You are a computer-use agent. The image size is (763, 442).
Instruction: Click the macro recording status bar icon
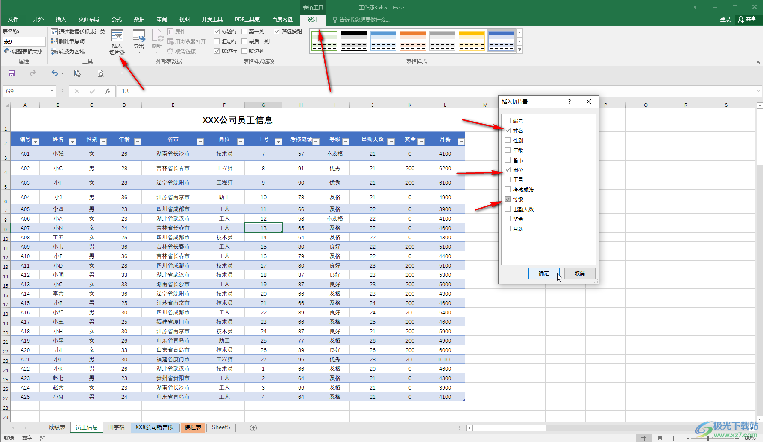coord(43,438)
